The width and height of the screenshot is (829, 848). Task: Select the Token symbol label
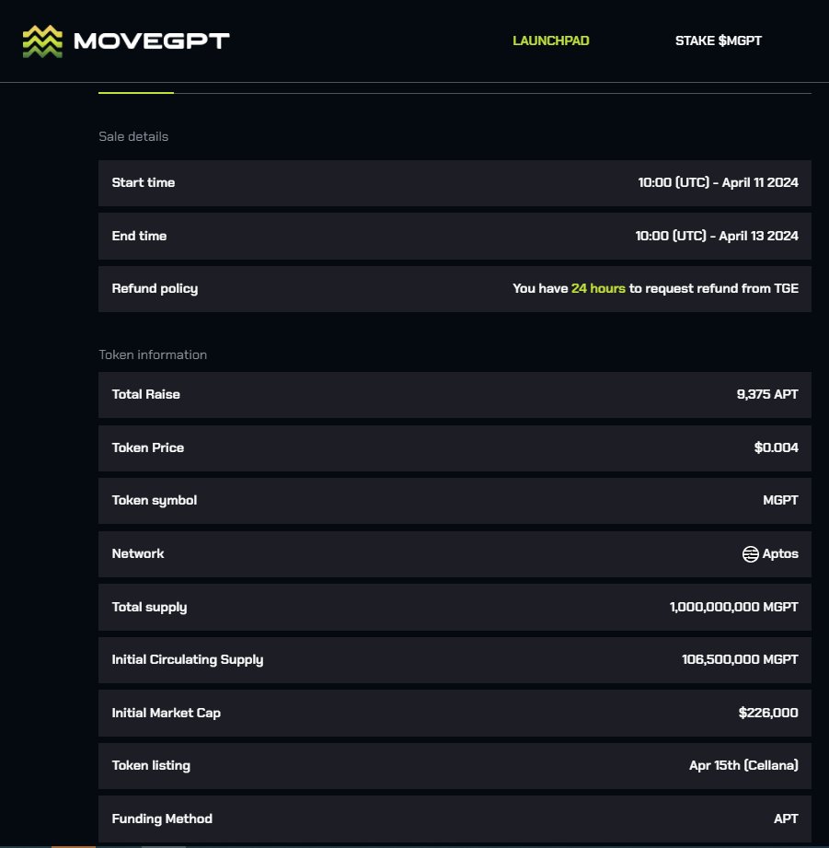(154, 501)
